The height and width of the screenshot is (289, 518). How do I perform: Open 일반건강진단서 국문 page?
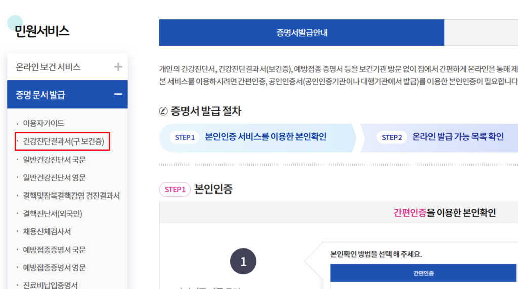point(54,160)
